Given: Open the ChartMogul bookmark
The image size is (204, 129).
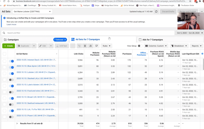Looking at the screenshot, I should tap(30, 5).
